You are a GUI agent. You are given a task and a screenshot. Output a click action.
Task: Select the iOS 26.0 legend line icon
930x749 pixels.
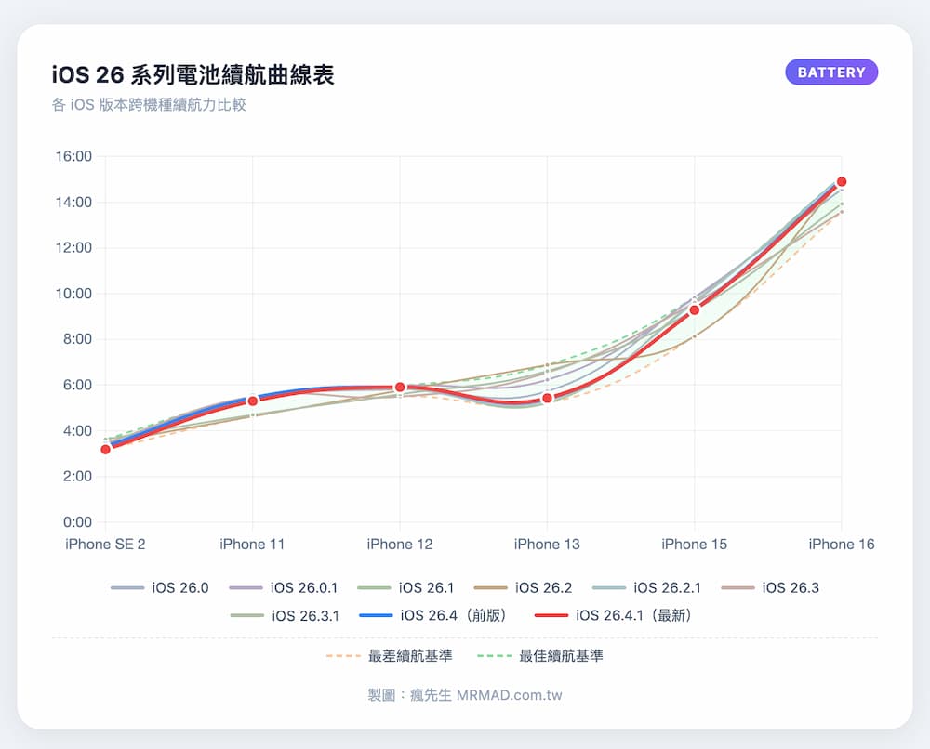(128, 587)
